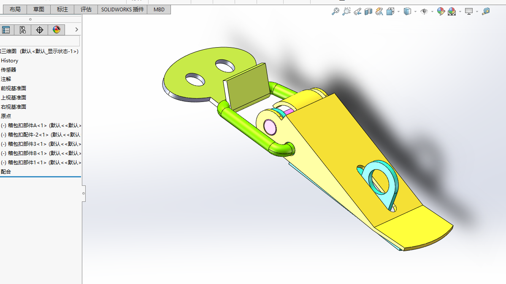Open Display Style dropdown arrow
The width and height of the screenshot is (506, 284).
[415, 12]
